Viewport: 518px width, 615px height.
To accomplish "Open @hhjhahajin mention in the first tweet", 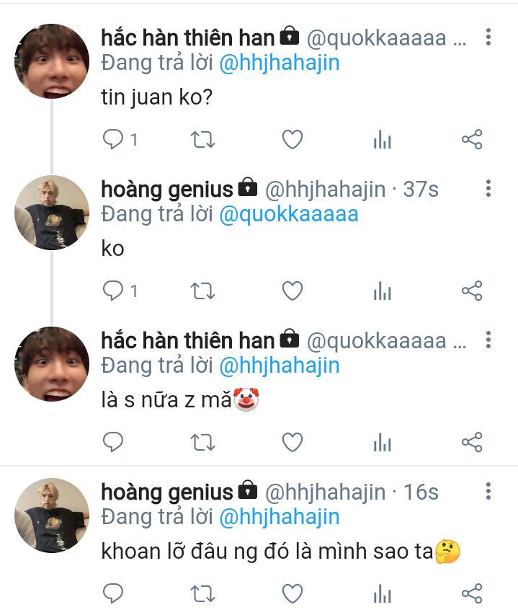I will 280,63.
